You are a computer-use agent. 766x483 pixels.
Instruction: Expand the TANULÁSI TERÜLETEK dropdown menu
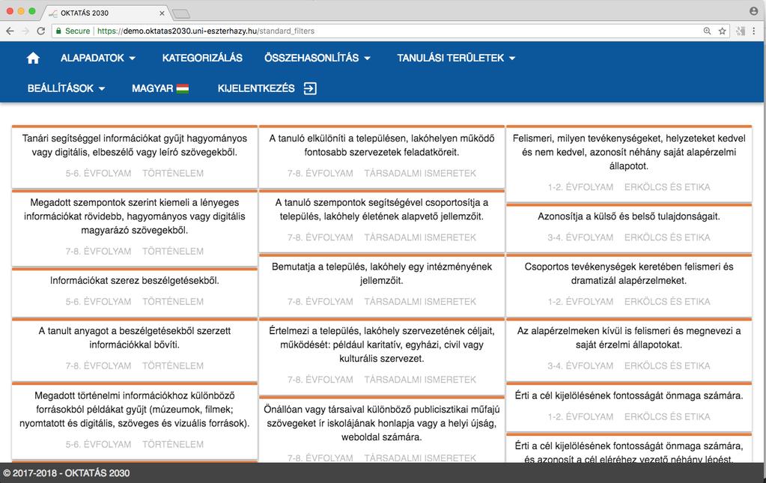[x=456, y=58]
